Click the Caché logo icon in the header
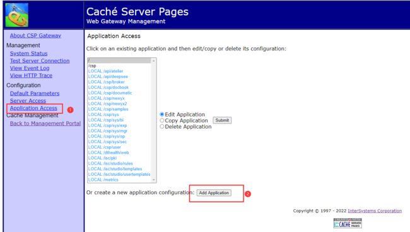The width and height of the screenshot is (410, 232). 17,15
